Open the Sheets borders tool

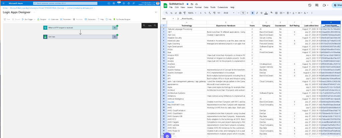click(x=276, y=13)
